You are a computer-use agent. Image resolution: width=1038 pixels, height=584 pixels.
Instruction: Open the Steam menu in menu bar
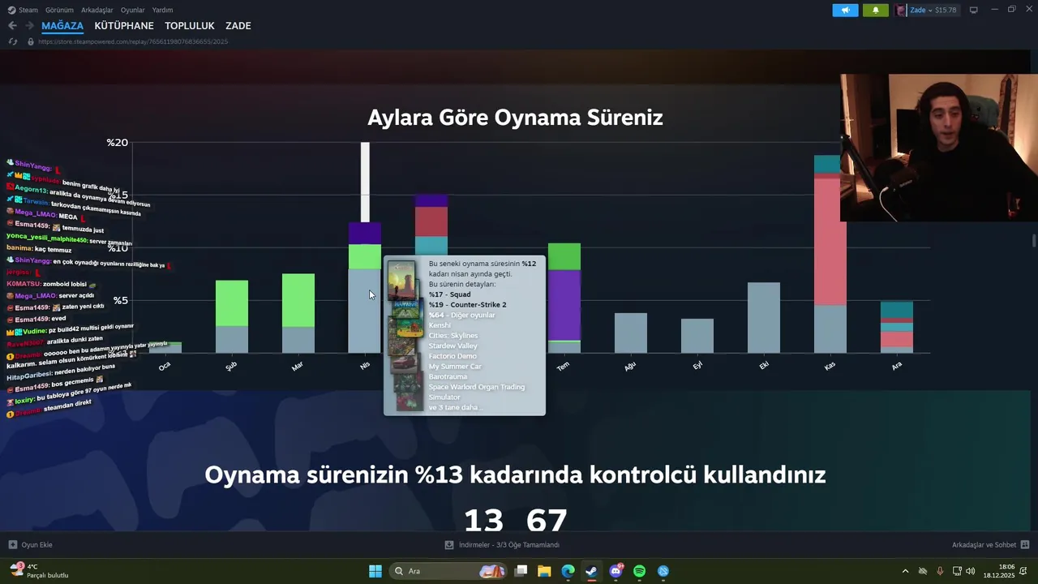(23, 10)
